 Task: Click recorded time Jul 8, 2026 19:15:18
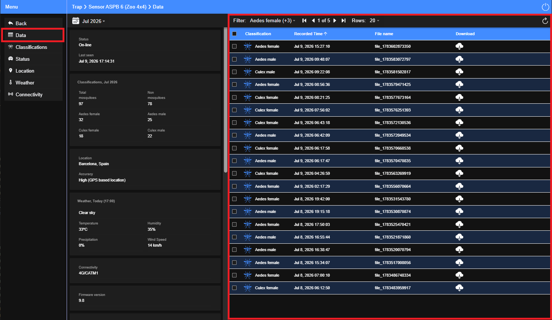(312, 211)
